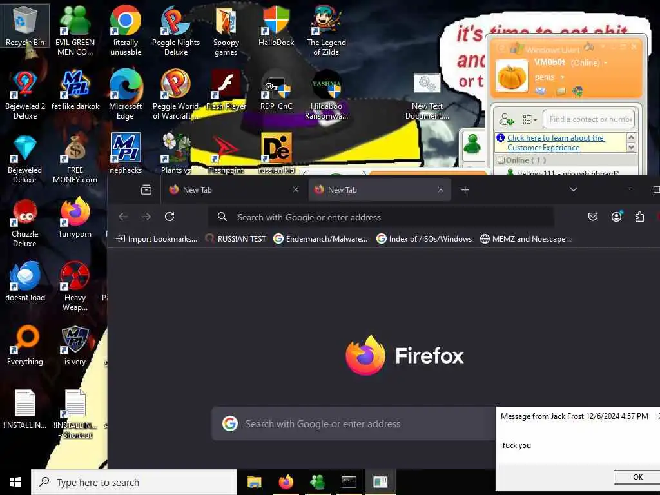
Task: Focus Find a contact field in Messenger
Action: pos(588,119)
